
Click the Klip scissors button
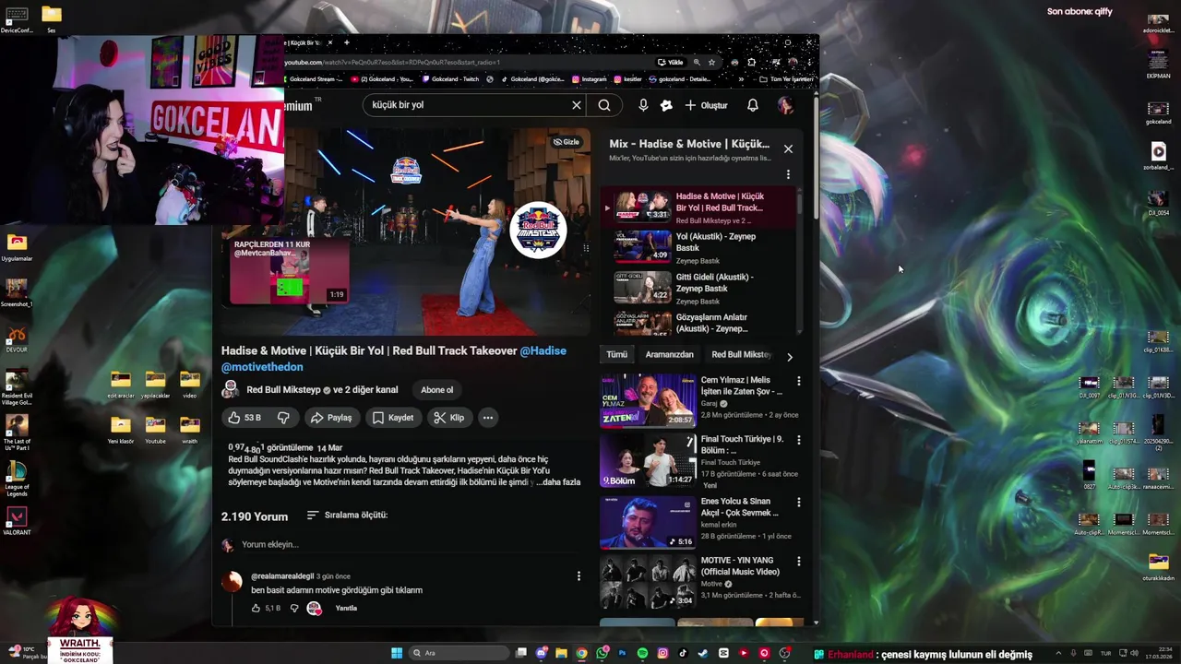pos(448,418)
